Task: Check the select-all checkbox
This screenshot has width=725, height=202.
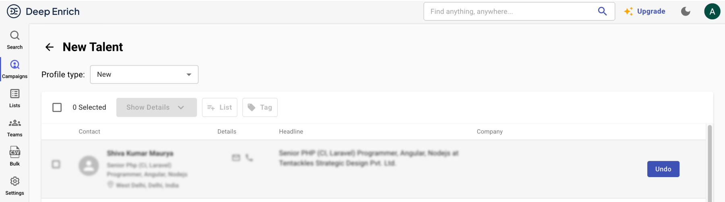Action: pyautogui.click(x=57, y=108)
